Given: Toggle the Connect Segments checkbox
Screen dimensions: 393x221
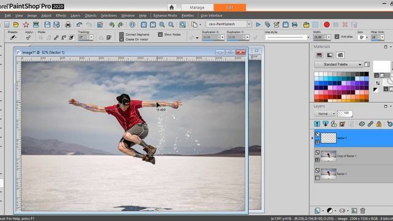Looking at the screenshot, I should click(x=122, y=34).
